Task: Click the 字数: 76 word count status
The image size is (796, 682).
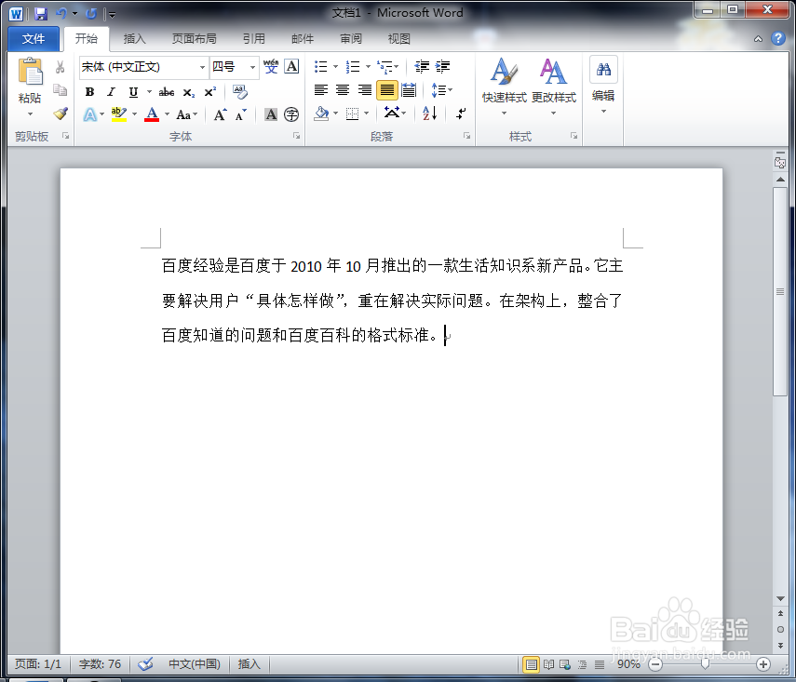Action: click(x=100, y=663)
